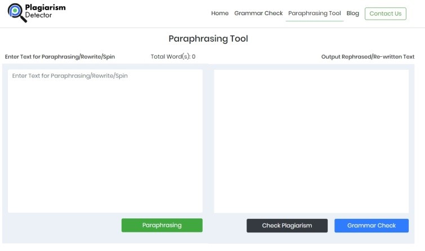Click the bottom of the input text box
Screen dimensions: 425x251
pos(105,207)
